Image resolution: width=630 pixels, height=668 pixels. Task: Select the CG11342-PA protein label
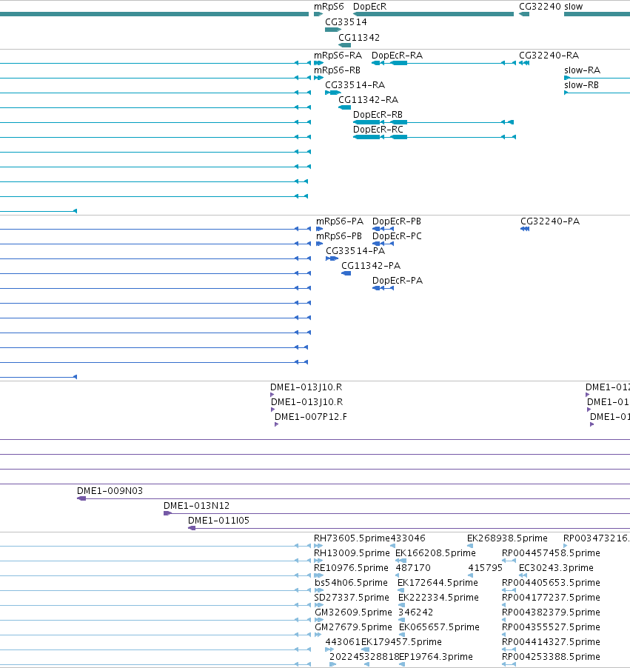tap(371, 265)
